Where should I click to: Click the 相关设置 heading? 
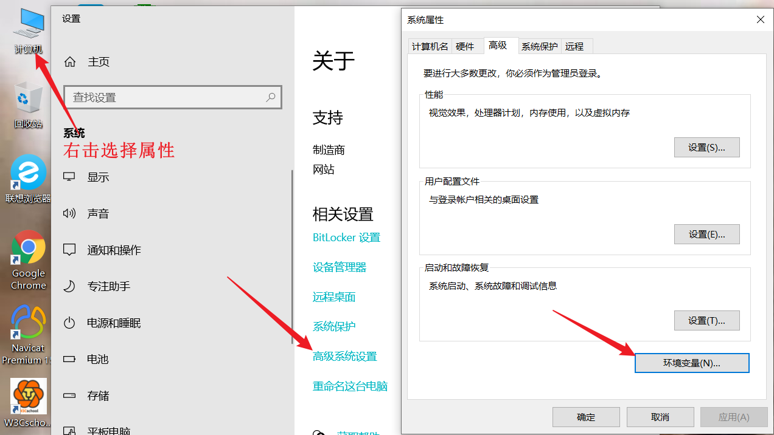click(x=343, y=214)
